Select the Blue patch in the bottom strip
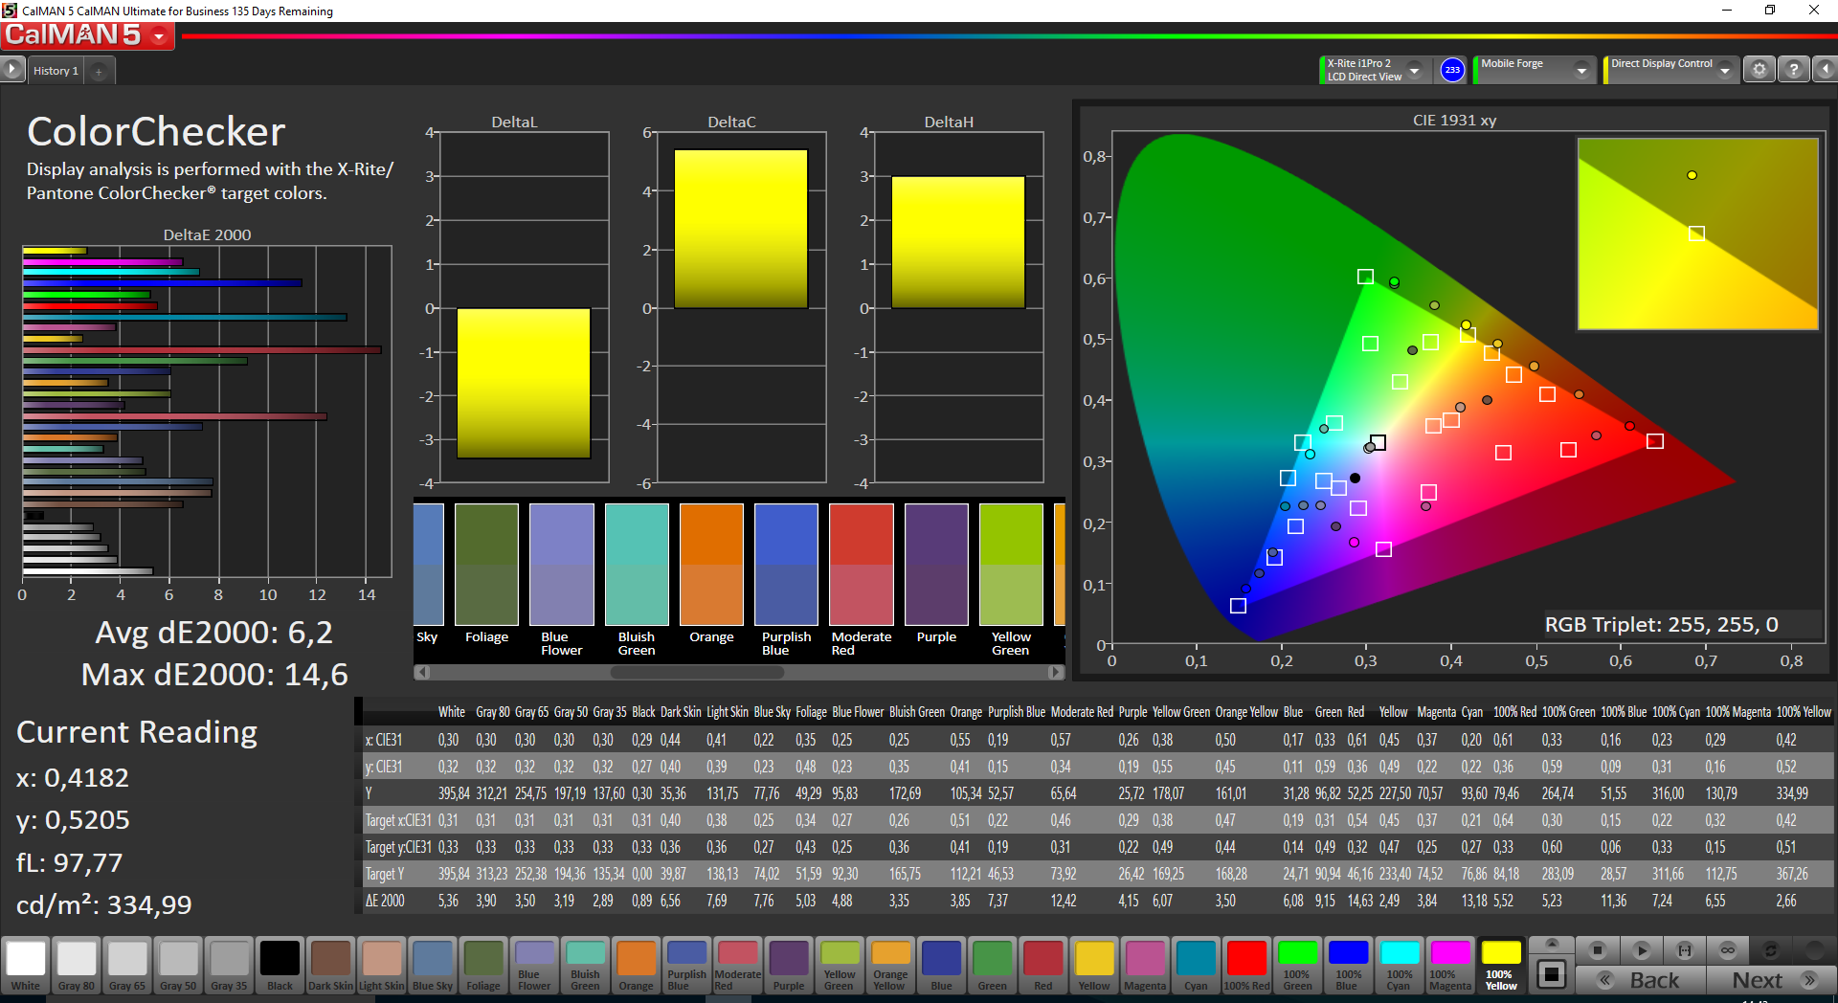The image size is (1838, 1003). [941, 966]
